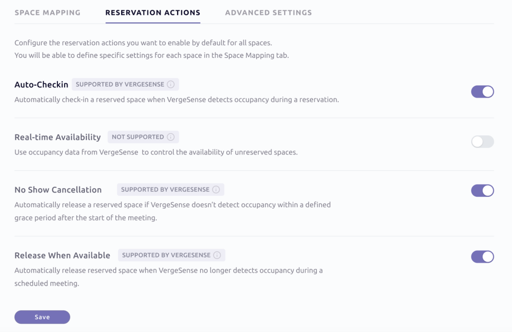The image size is (512, 332).
Task: Click the No Show Cancellation heading
Action: click(x=58, y=190)
